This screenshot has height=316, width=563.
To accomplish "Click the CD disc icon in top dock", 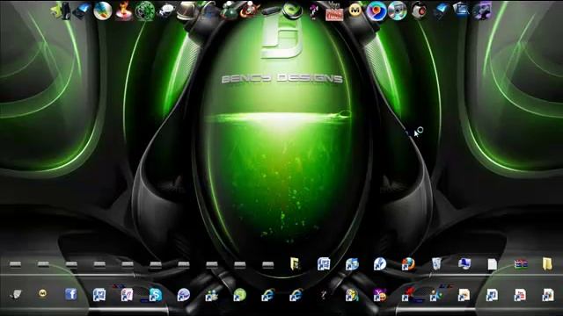I will coord(397,11).
